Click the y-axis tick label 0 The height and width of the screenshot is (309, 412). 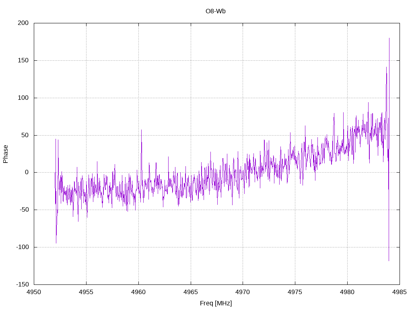point(27,173)
